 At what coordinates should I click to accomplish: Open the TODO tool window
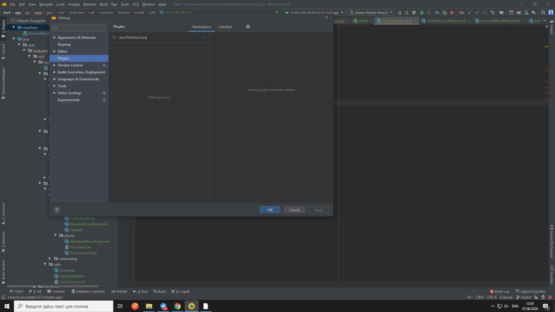tap(16, 292)
